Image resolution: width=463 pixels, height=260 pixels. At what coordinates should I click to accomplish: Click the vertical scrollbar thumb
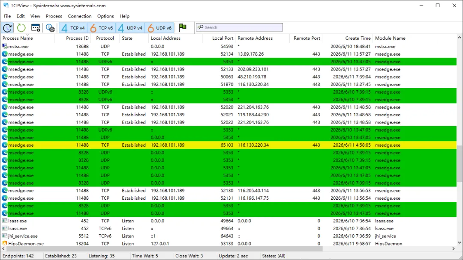(x=459, y=164)
